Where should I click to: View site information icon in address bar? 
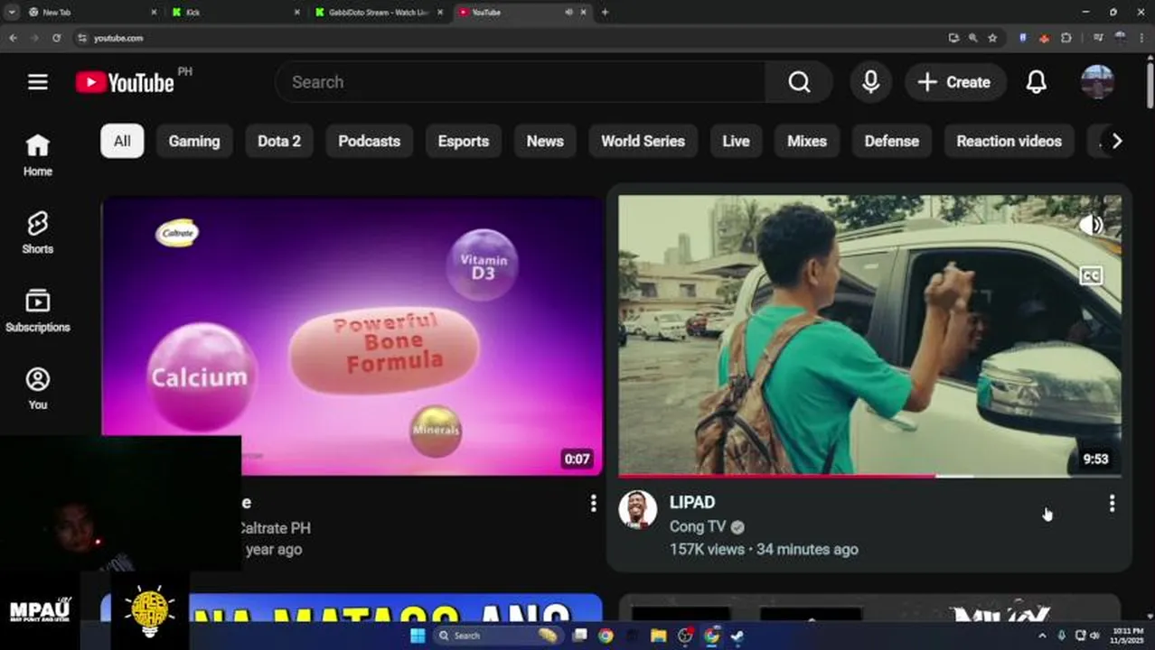coord(82,38)
